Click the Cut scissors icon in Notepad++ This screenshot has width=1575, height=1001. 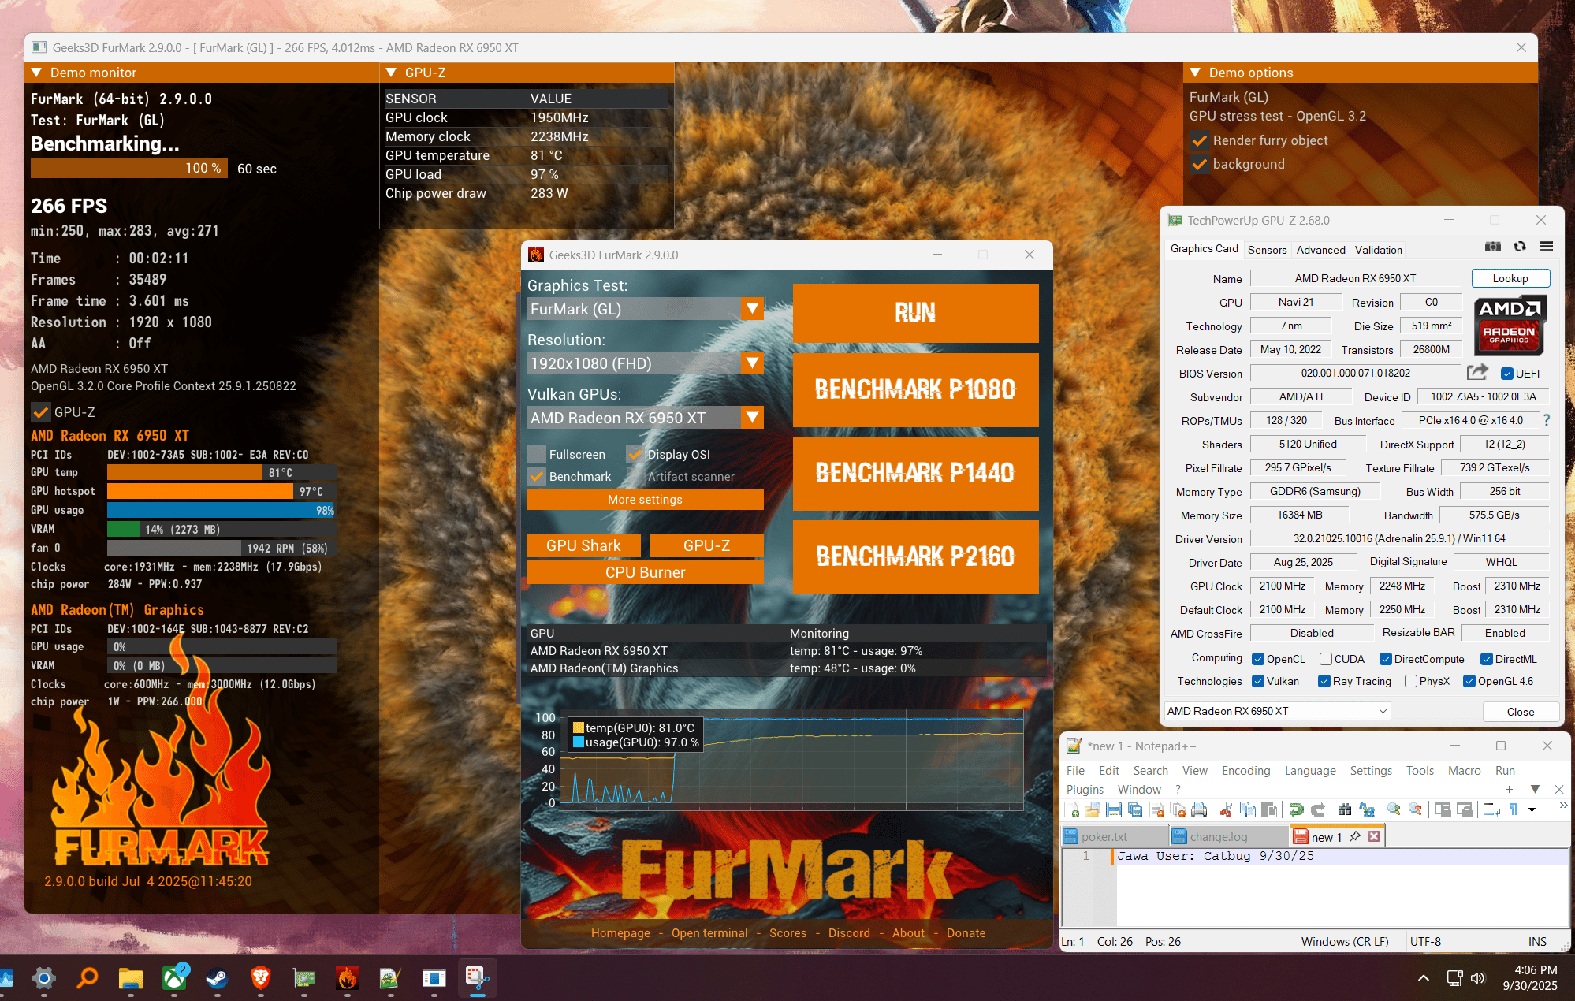tap(1226, 809)
